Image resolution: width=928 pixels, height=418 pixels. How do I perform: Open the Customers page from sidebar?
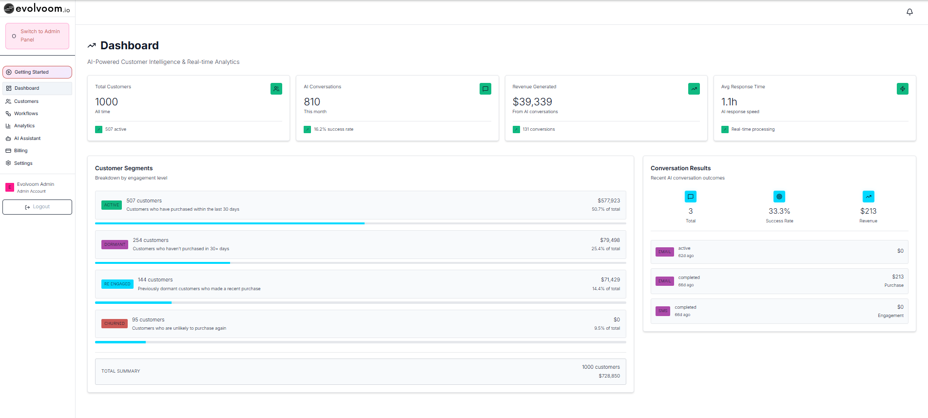coord(26,101)
